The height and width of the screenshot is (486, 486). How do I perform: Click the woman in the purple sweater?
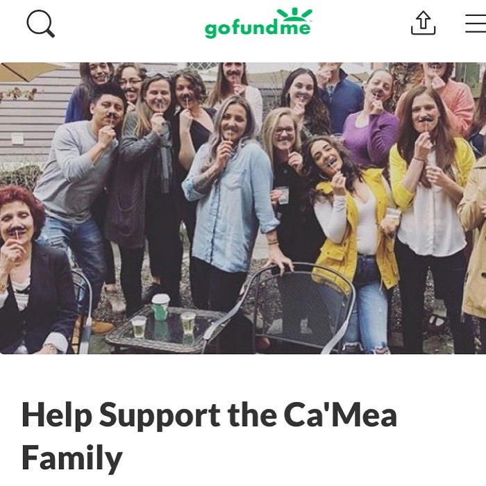point(370,119)
